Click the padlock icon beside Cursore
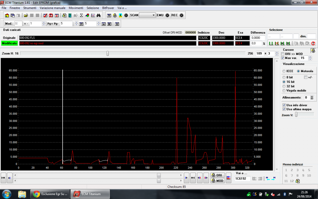Viewport: 318px width, 199px height. (x=313, y=51)
